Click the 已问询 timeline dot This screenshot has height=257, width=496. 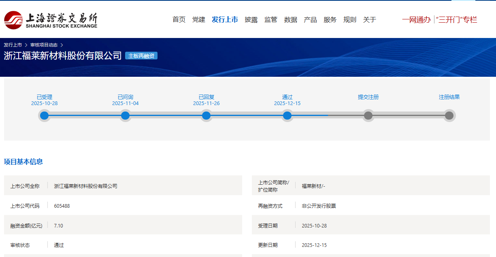[x=126, y=116]
